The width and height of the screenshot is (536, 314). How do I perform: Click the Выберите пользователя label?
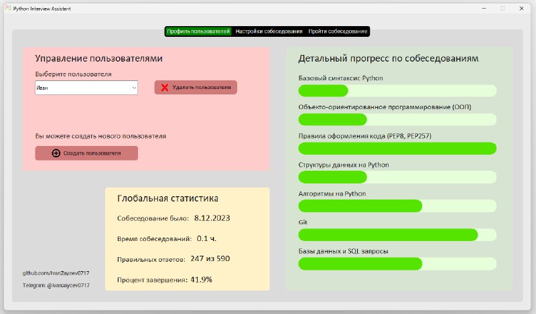(73, 74)
